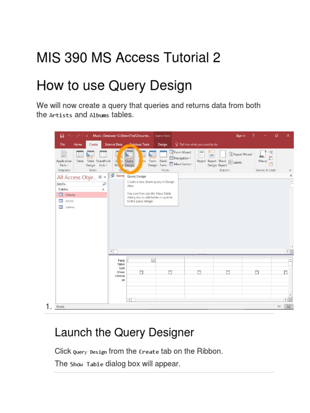Image resolution: width=310 pixels, height=413 pixels.
Task: Switch to the Home tab
Action: coord(78,144)
